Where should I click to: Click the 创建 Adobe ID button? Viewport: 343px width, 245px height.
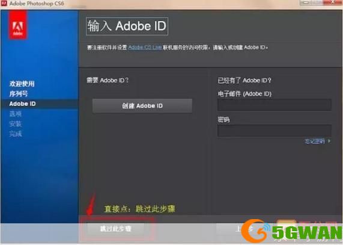point(142,106)
